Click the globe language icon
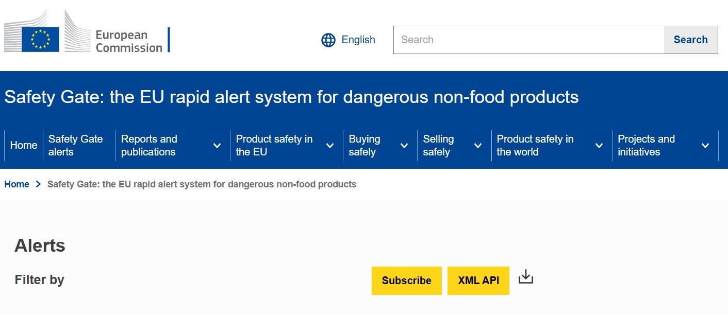This screenshot has width=728, height=315. pyautogui.click(x=328, y=40)
